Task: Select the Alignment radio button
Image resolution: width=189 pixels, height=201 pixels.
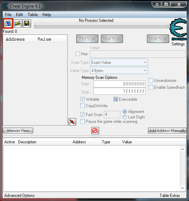Action: 125,112
